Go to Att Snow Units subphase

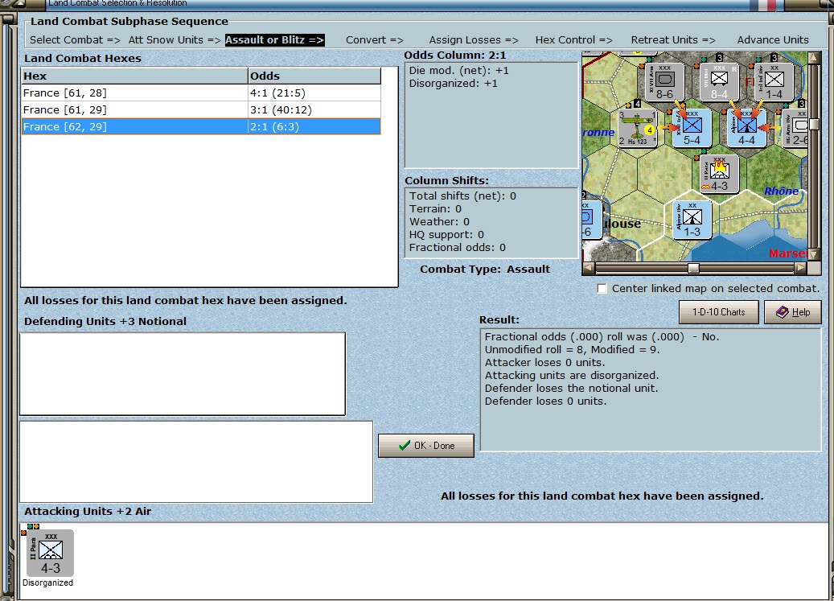click(174, 40)
